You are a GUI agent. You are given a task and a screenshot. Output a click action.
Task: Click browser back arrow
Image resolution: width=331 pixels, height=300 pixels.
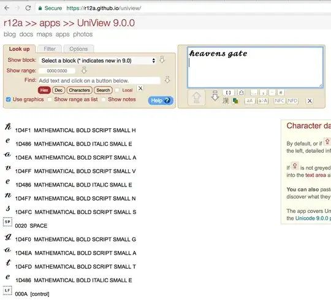[7, 8]
